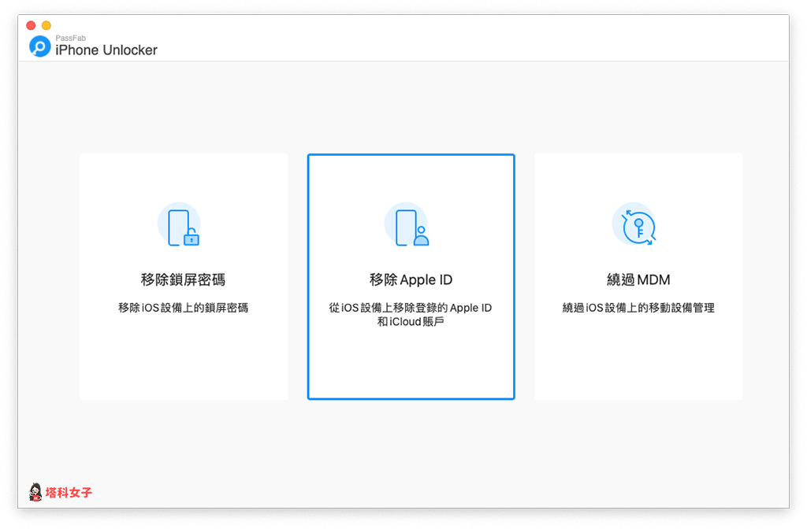Click the PassFab magnifier logo icon

(39, 46)
